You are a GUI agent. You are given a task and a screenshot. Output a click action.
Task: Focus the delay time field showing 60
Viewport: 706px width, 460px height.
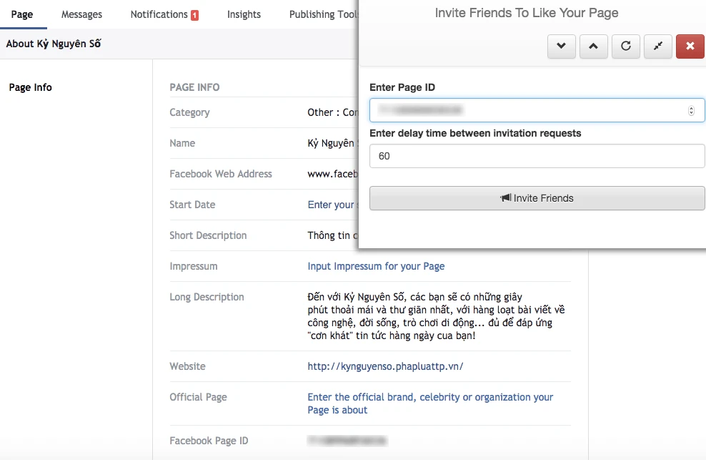click(536, 156)
